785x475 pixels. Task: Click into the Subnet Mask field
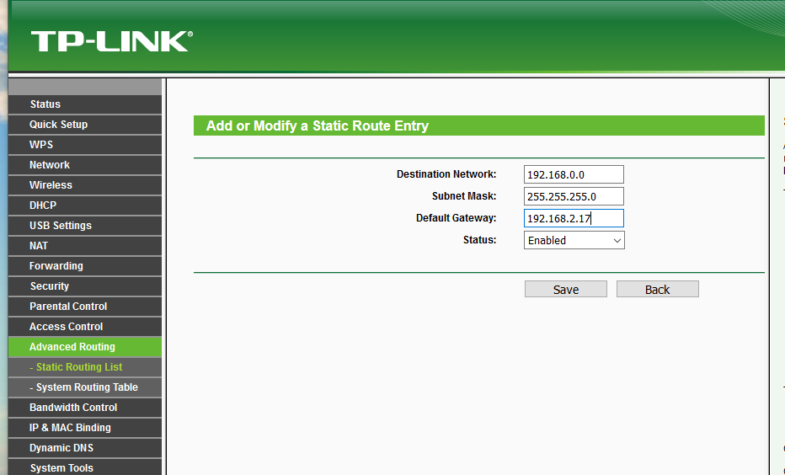click(574, 196)
